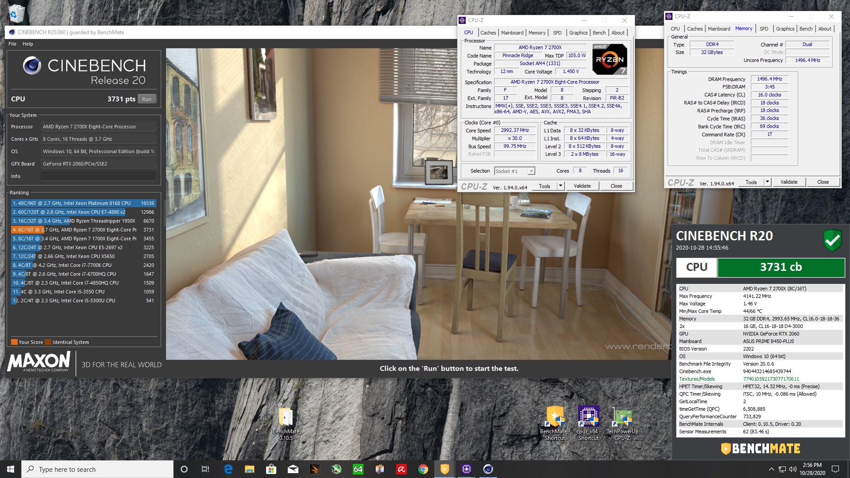The height and width of the screenshot is (478, 850).
Task: Click Validate in the Memory CPU-Z window
Action: [x=789, y=182]
